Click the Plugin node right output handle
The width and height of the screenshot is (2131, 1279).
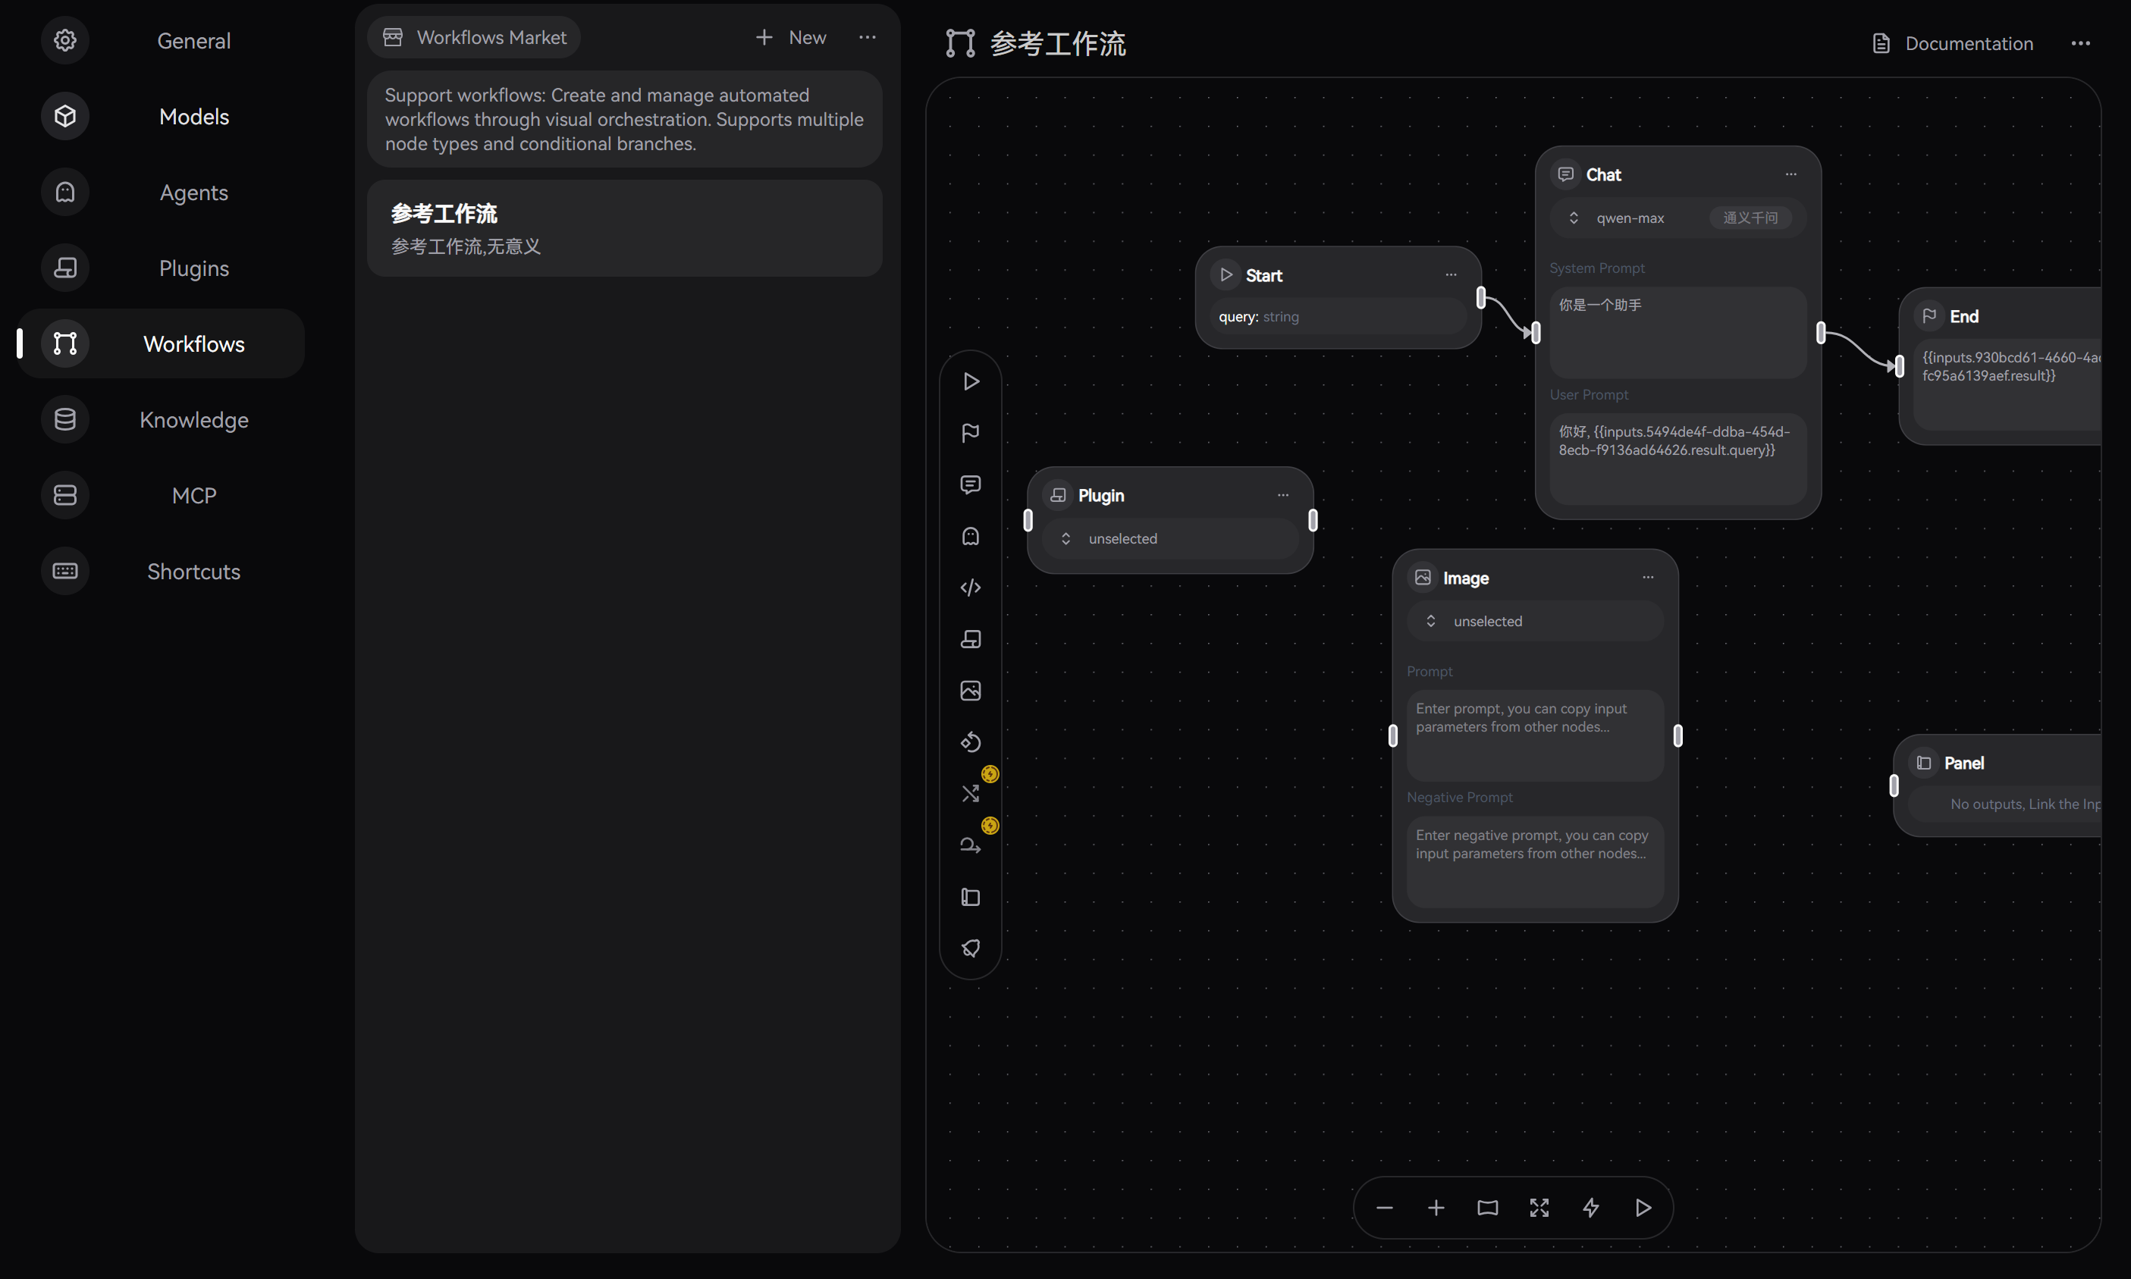pos(1313,519)
